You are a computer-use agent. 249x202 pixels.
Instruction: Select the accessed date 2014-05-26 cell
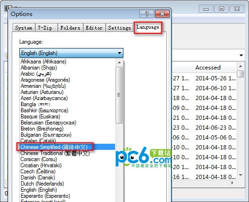point(216,78)
